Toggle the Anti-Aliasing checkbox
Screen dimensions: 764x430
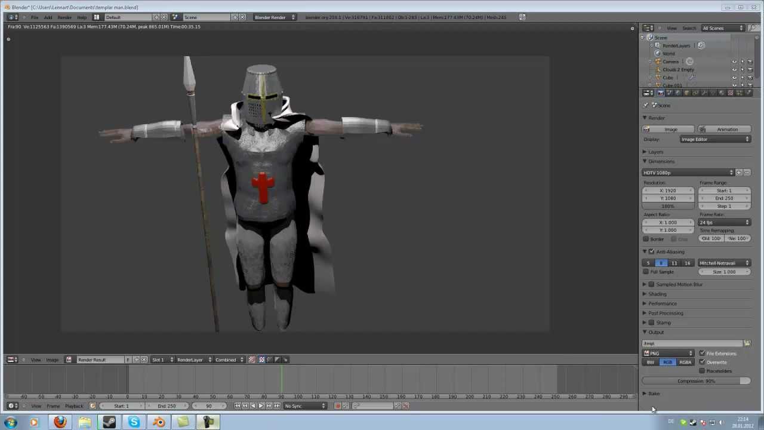652,252
